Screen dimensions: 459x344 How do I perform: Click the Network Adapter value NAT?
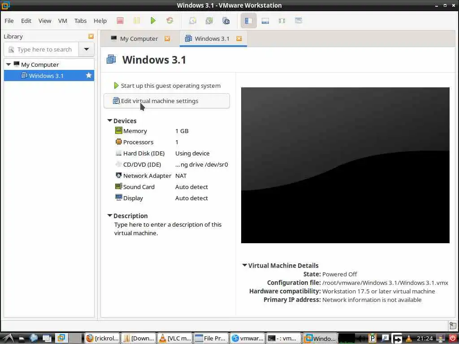point(181,176)
